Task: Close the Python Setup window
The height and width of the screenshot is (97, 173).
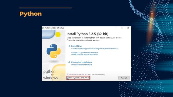Action: [x=128, y=28]
